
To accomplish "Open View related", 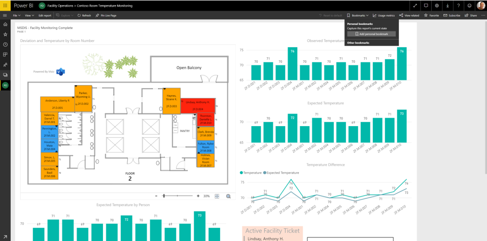I will (x=409, y=15).
